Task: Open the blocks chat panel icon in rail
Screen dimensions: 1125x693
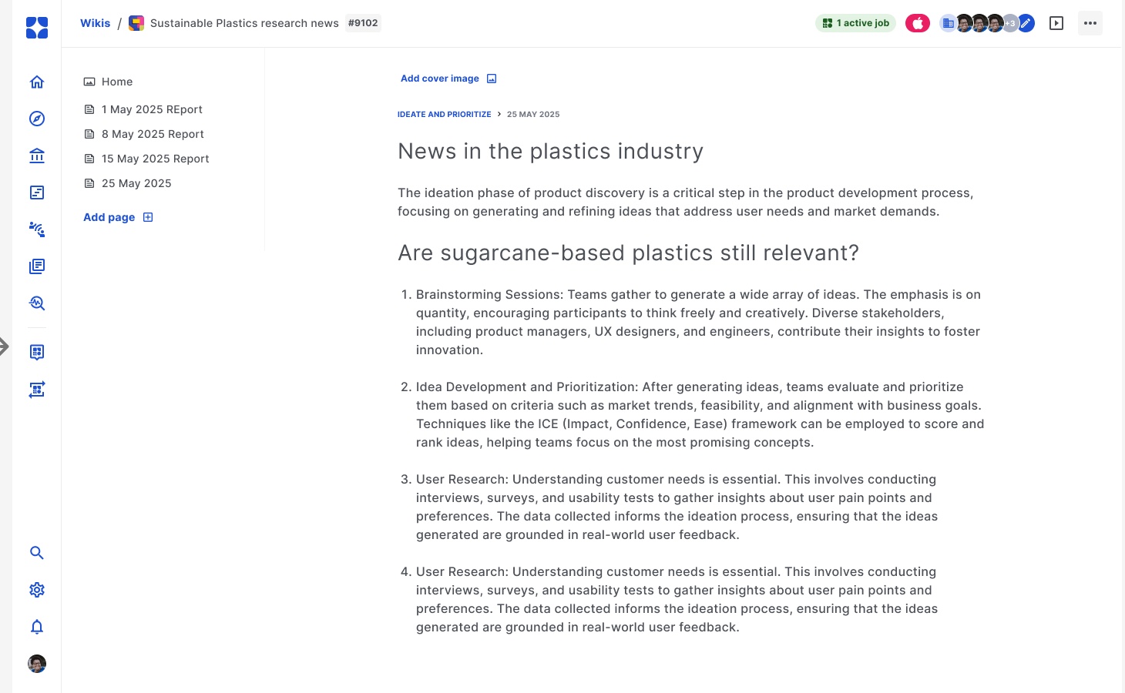Action: [37, 353]
